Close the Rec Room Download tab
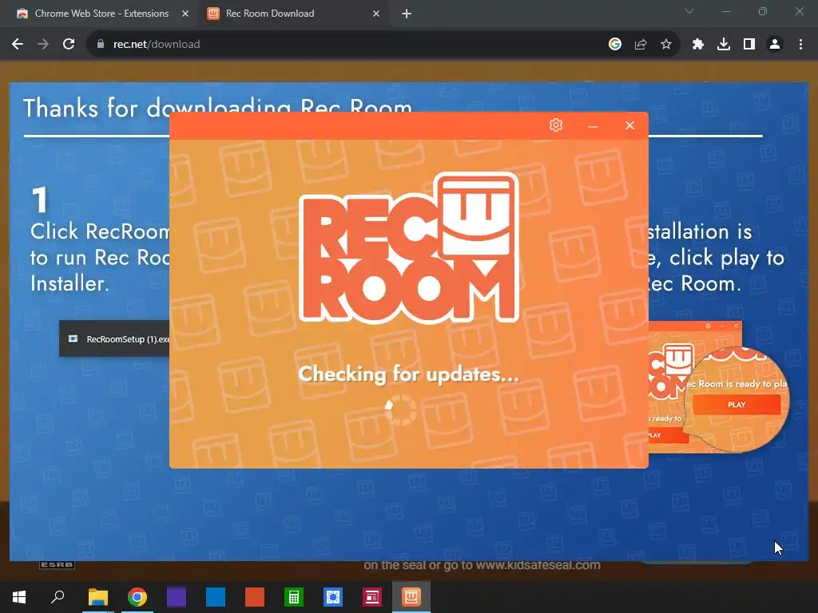818x613 pixels. [x=376, y=14]
